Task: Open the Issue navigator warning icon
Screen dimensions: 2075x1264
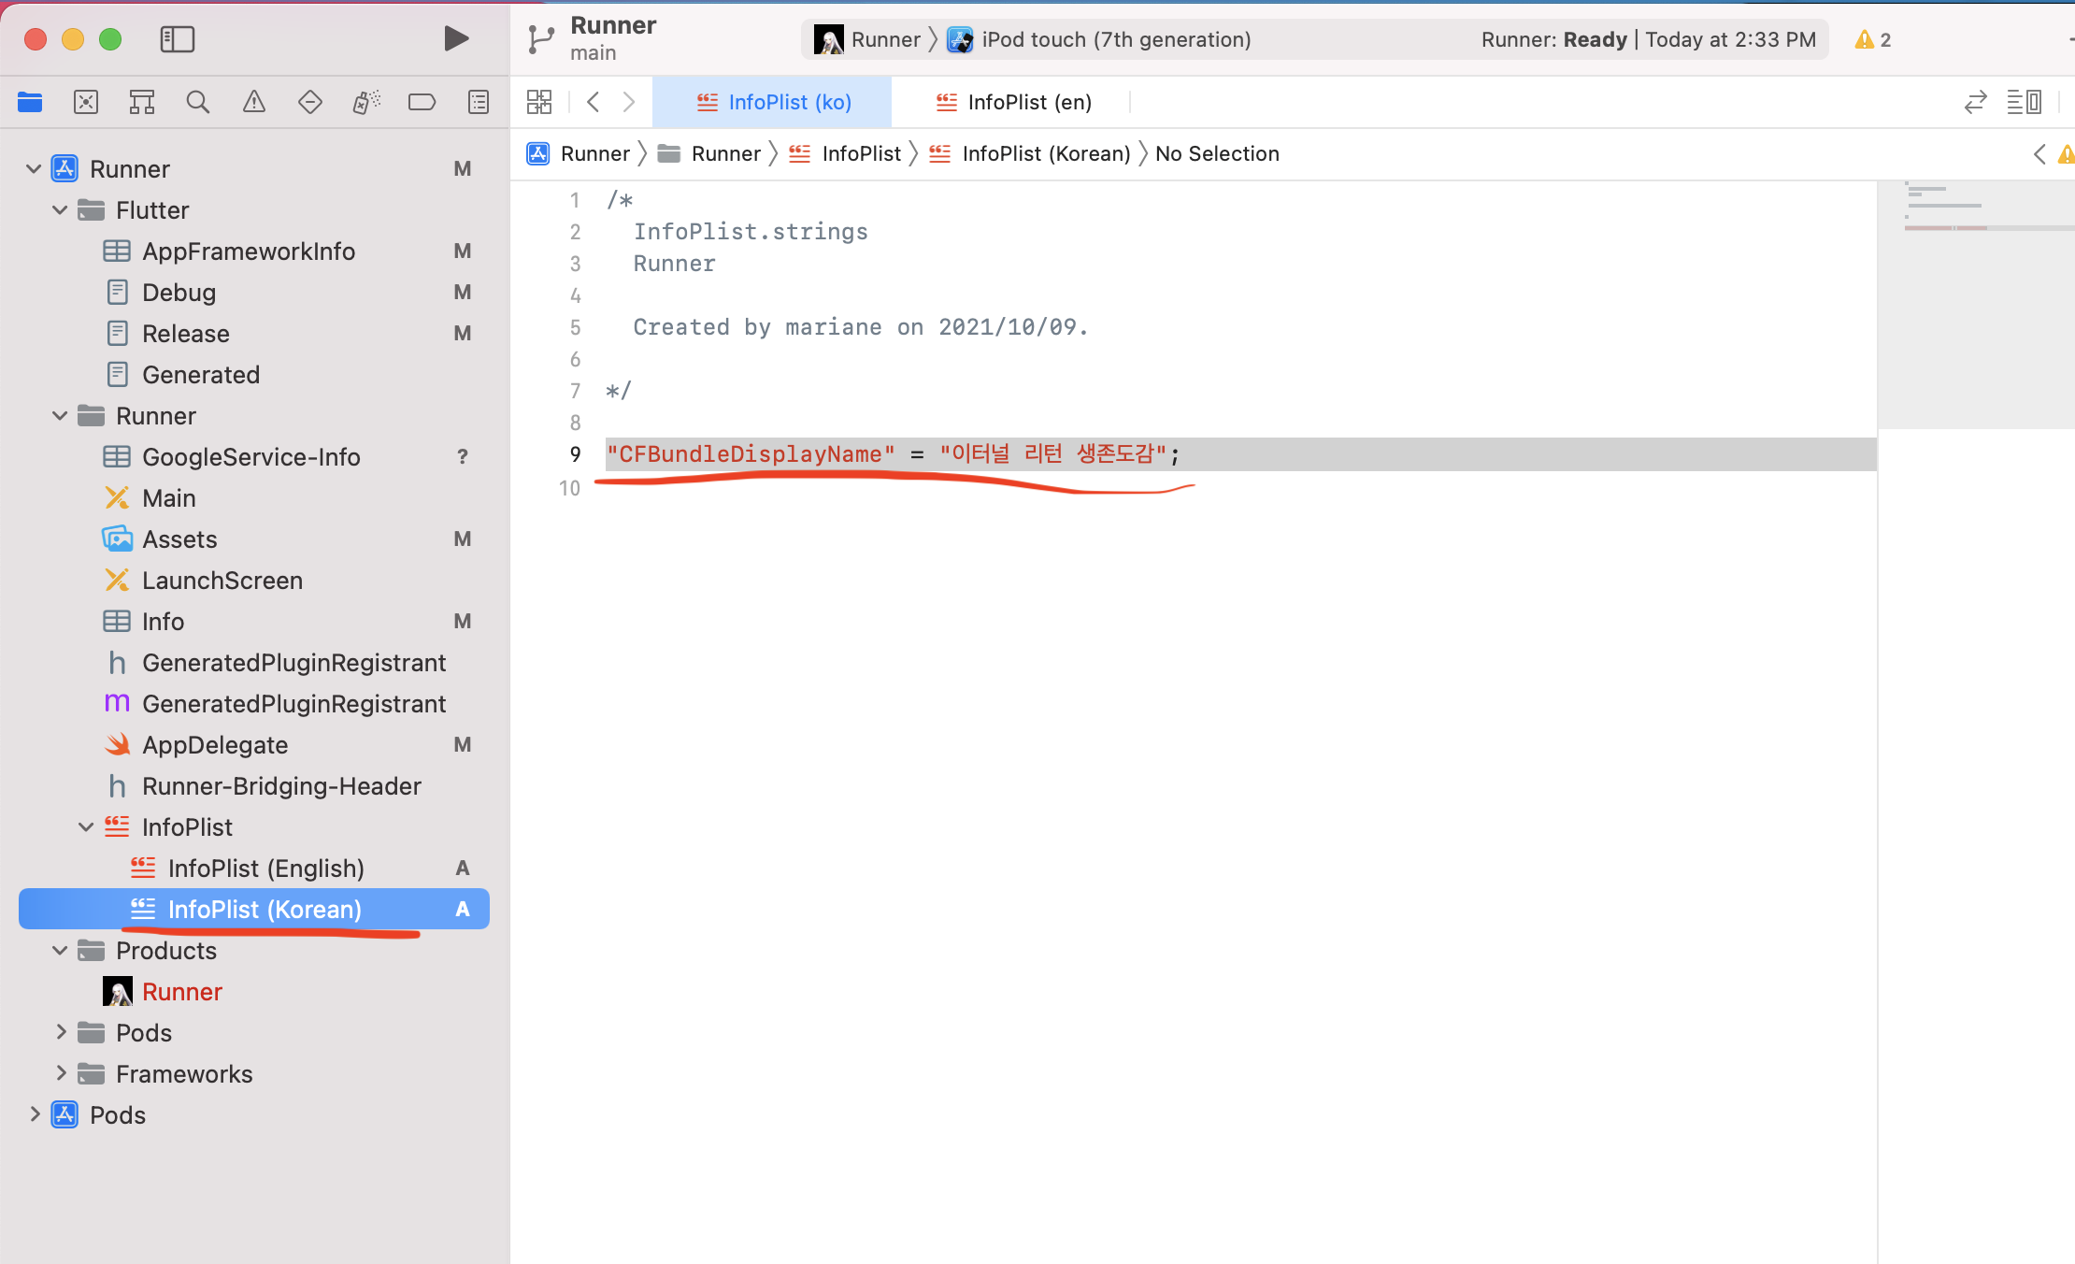Action: click(x=253, y=102)
